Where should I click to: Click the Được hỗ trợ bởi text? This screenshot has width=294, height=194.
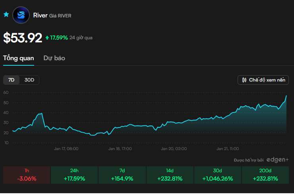click(249, 160)
